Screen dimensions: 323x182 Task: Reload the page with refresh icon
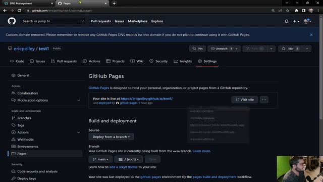[x=19, y=11]
